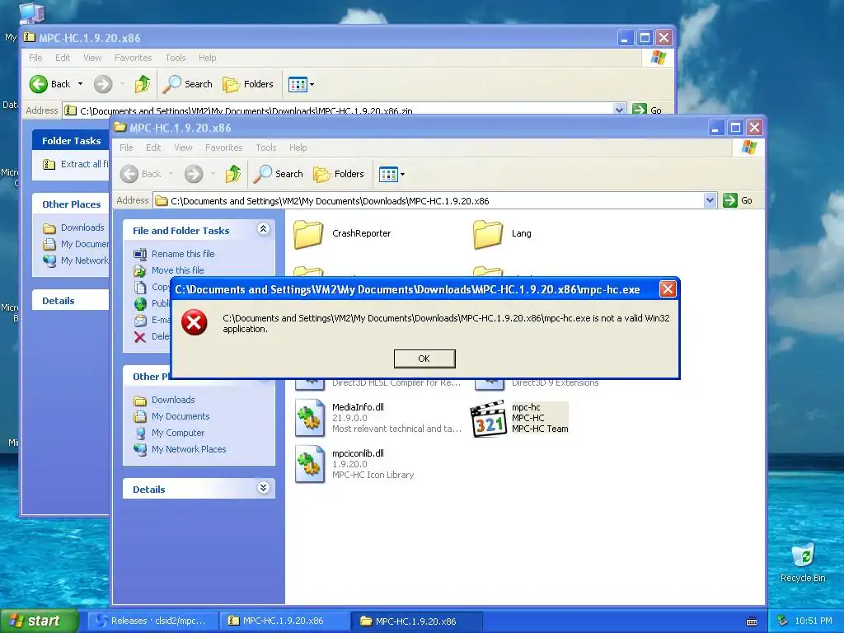
Task: Open Tools menu in front window
Action: pyautogui.click(x=266, y=148)
